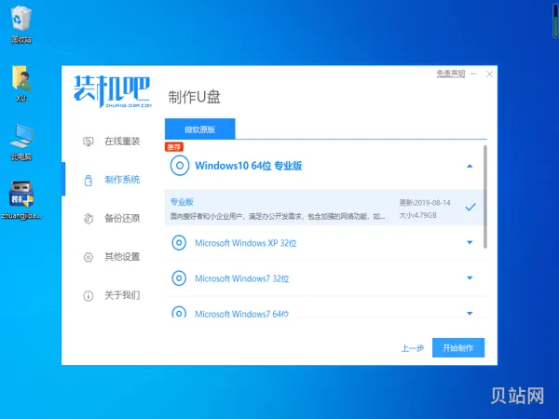Screen dimensions: 559x419
Task: Select Windows10 64位 专业版 disc radio
Action: (x=180, y=166)
